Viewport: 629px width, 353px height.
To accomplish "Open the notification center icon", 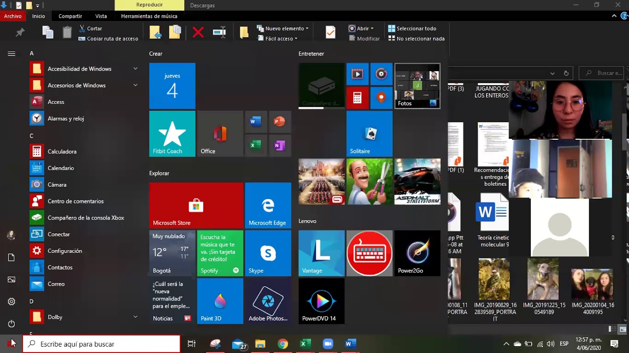I will click(614, 344).
